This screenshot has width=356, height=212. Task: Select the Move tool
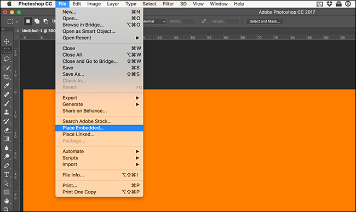[7, 42]
